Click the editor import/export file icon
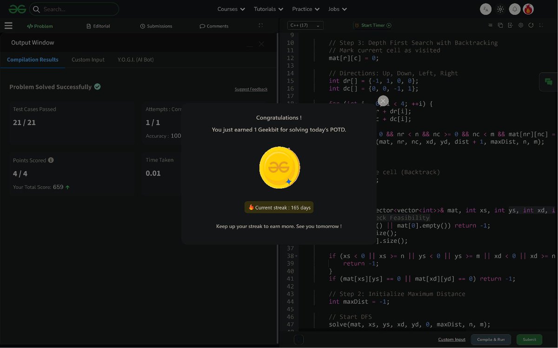The width and height of the screenshot is (558, 348). tap(511, 26)
